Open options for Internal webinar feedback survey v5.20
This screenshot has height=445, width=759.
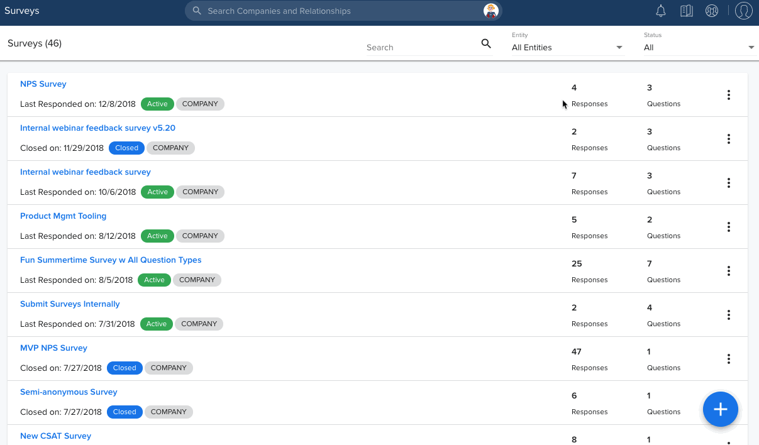click(x=729, y=139)
